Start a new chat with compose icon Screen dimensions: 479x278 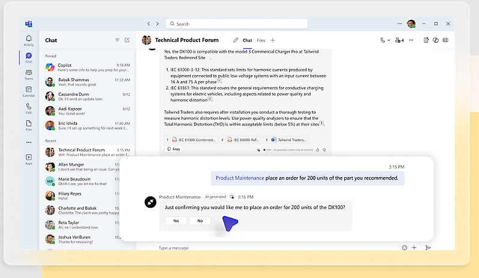[x=127, y=40]
